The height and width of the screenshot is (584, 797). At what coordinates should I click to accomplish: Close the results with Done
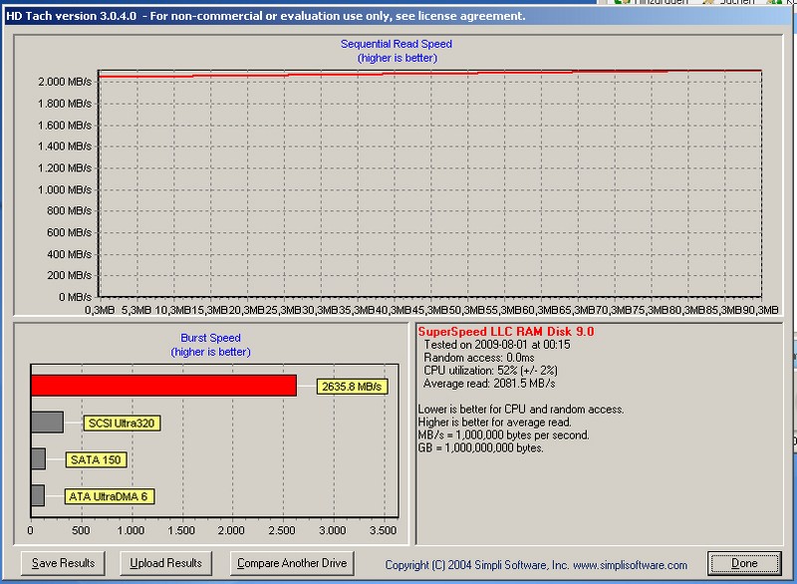tap(744, 563)
